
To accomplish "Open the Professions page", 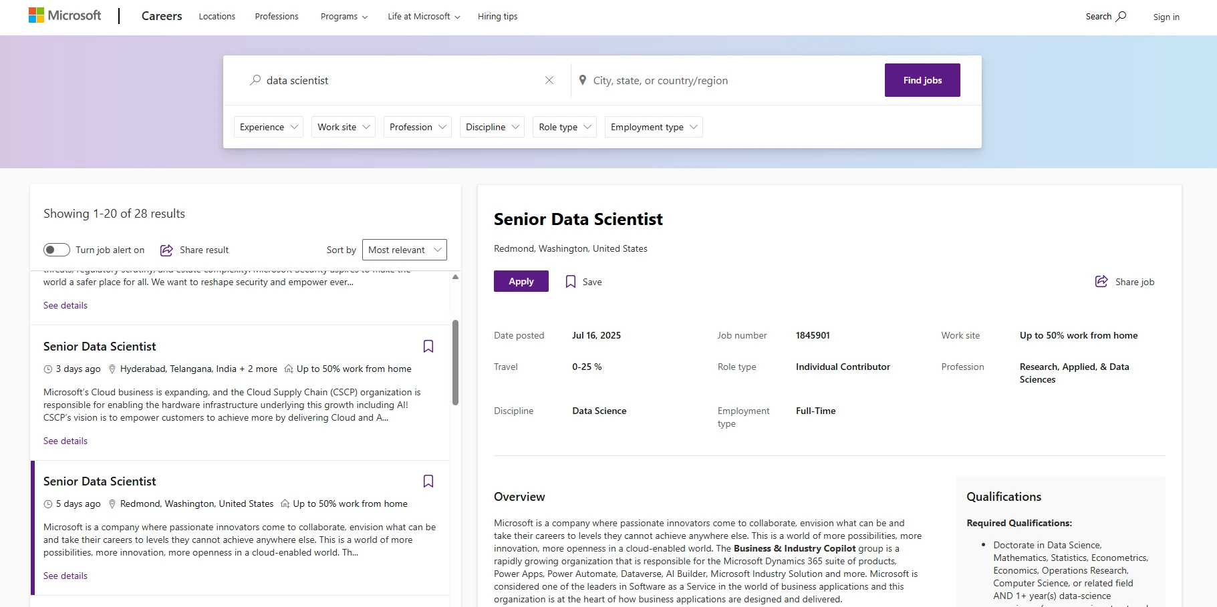I will click(277, 16).
